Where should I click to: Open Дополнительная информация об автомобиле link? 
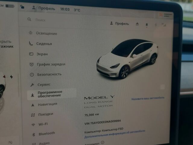coord(115,134)
